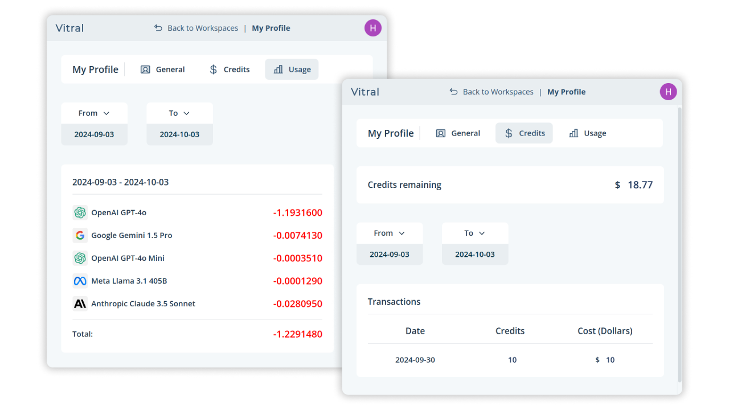
Task: Open the From date dropdown in the Credits window
Action: point(390,233)
